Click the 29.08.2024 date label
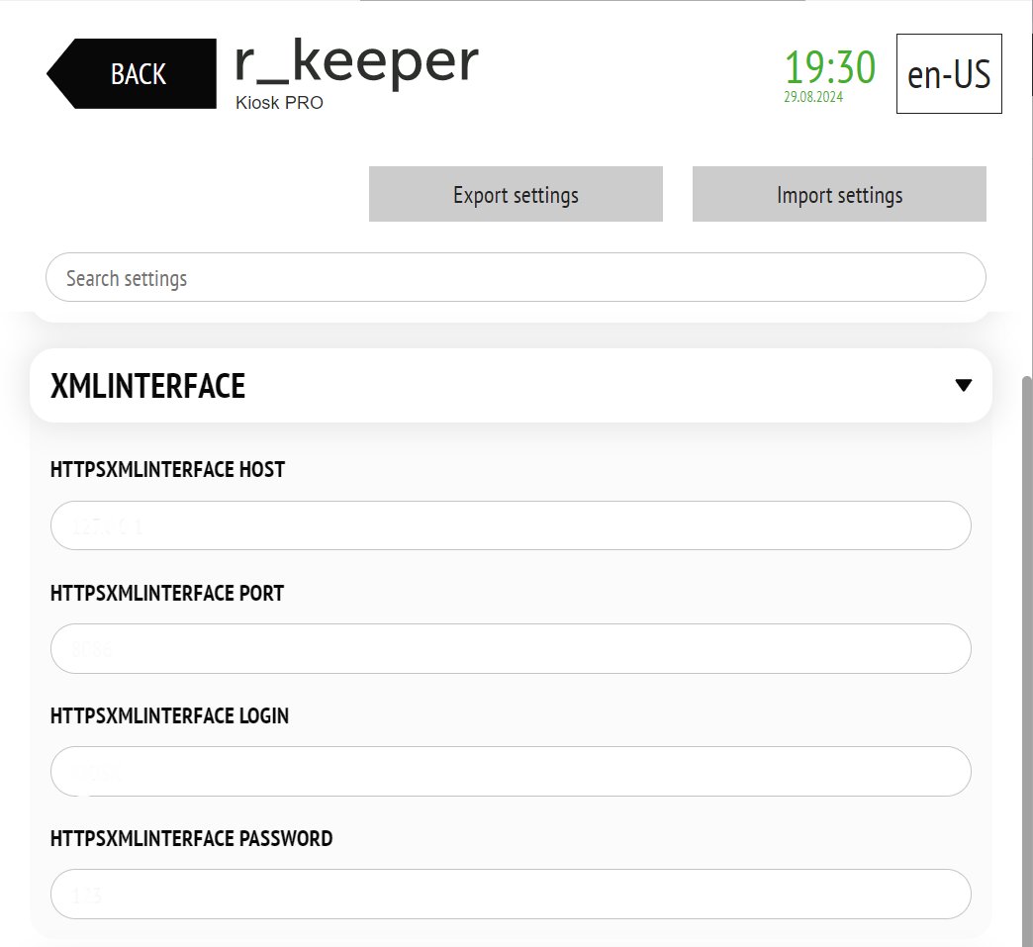Image resolution: width=1033 pixels, height=947 pixels. (813, 97)
